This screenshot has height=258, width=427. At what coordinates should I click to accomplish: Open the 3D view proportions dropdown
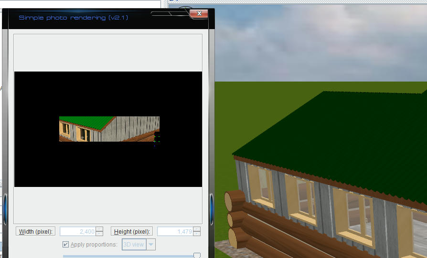pos(139,244)
